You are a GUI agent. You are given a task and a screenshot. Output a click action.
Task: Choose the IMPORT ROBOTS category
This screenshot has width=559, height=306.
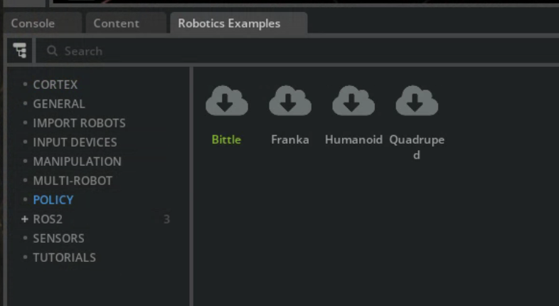click(x=79, y=123)
